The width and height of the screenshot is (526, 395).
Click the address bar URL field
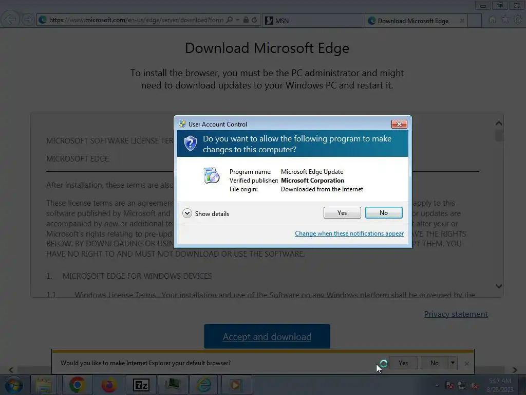click(136, 20)
